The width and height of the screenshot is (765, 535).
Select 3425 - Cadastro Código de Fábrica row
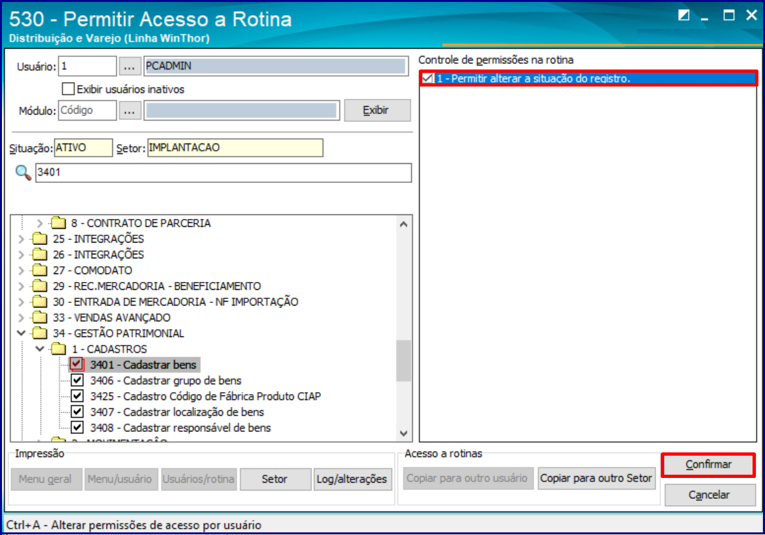[205, 396]
